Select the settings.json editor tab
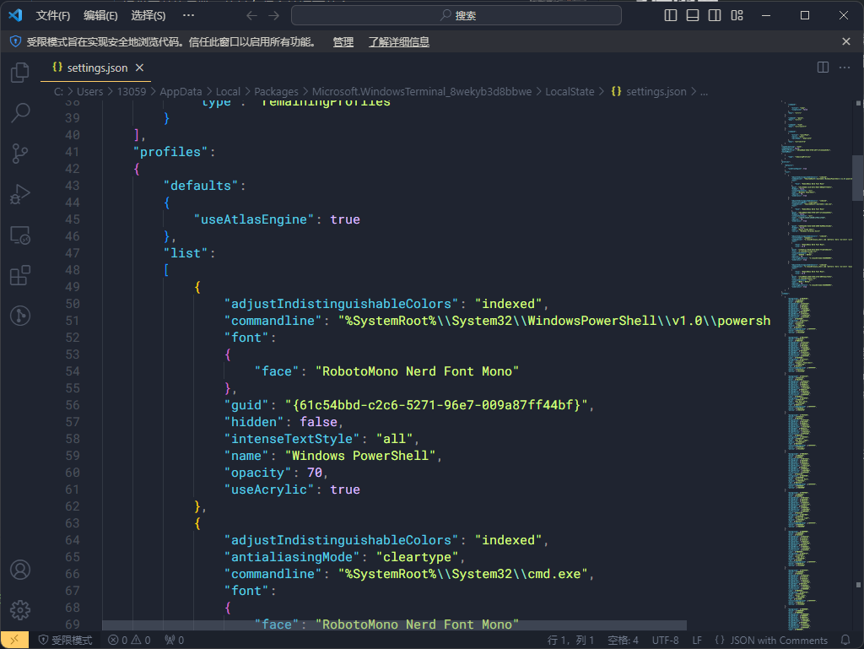The height and width of the screenshot is (649, 864). click(x=97, y=68)
